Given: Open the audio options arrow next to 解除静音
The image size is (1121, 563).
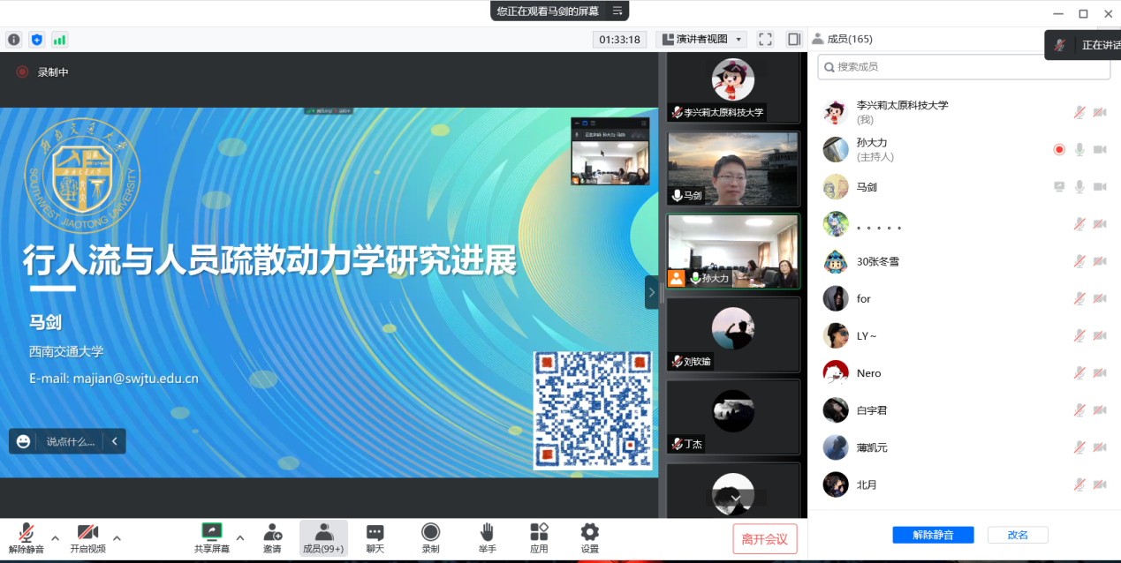Looking at the screenshot, I should (55, 537).
